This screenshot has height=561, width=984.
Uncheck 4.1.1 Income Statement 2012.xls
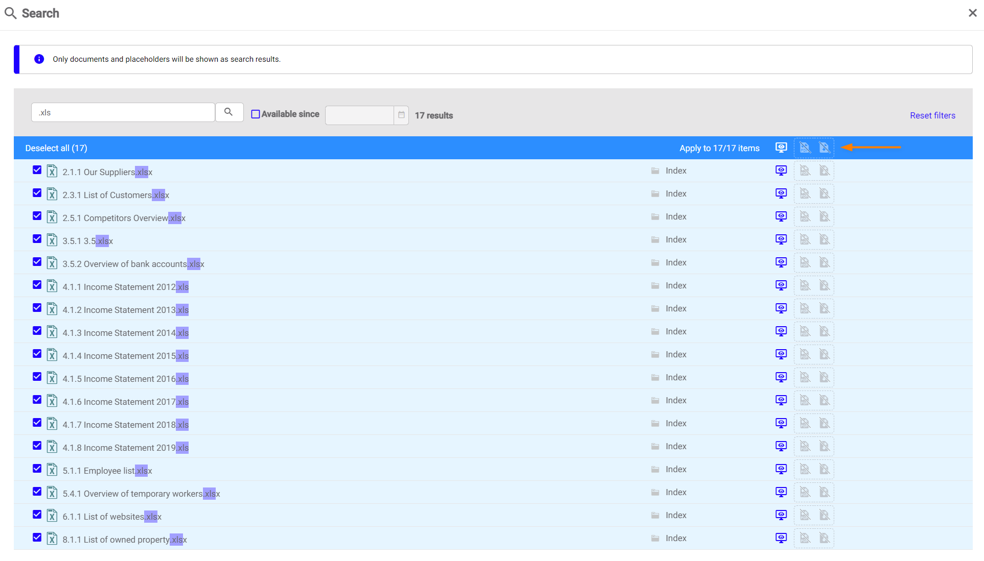pyautogui.click(x=37, y=285)
